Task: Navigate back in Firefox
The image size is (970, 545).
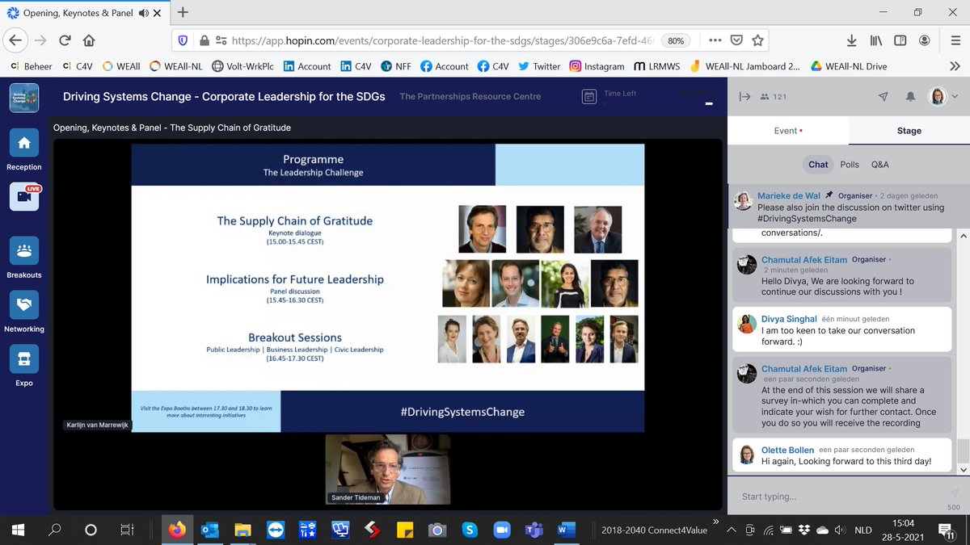Action: click(16, 40)
